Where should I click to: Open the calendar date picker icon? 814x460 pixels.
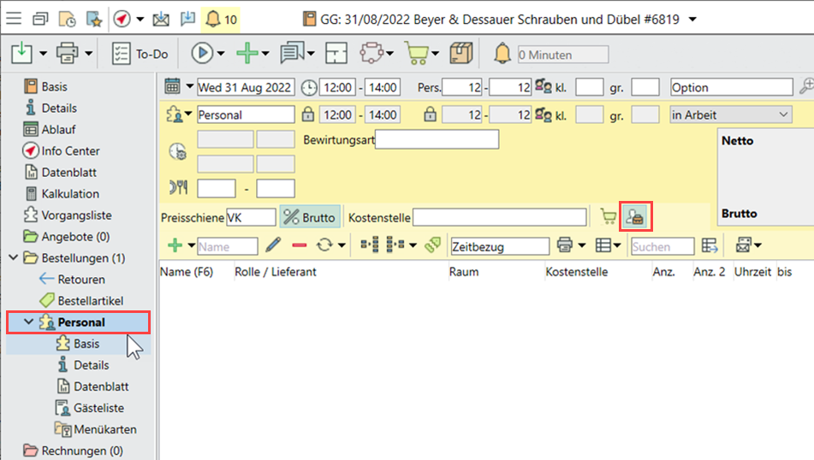coord(172,87)
